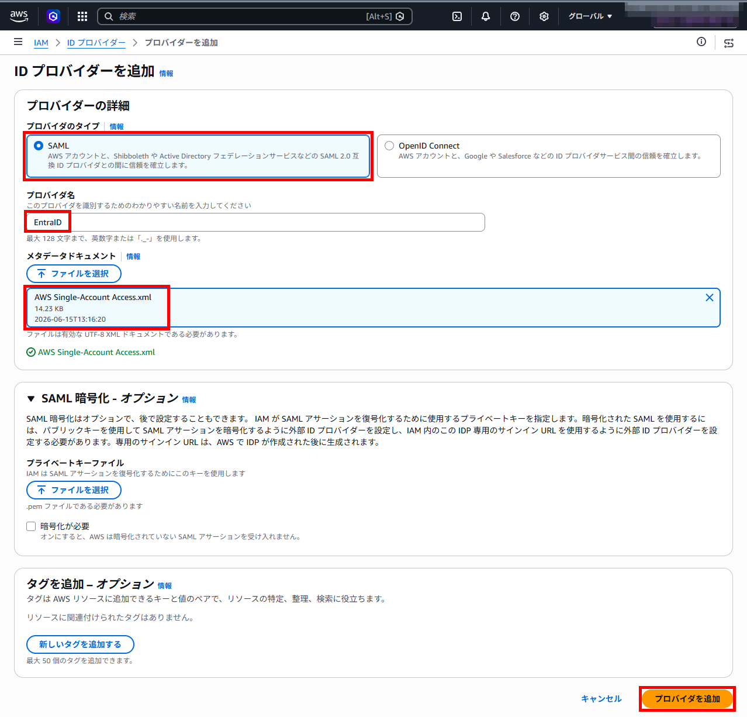Click the プロバイダを追加 button
Viewport: 747px width, 717px height.
(x=687, y=699)
